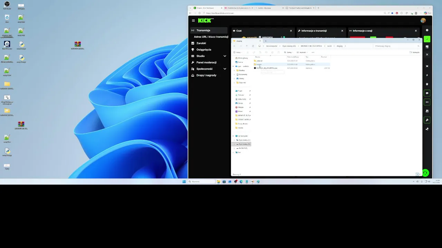
Task: Select the staging tab in File Explorer
Action: pyautogui.click(x=247, y=41)
